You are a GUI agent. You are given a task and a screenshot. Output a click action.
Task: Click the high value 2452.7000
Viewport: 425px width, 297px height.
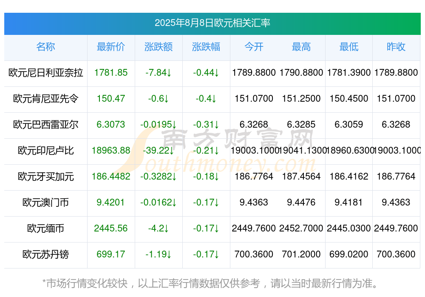coord(301,228)
